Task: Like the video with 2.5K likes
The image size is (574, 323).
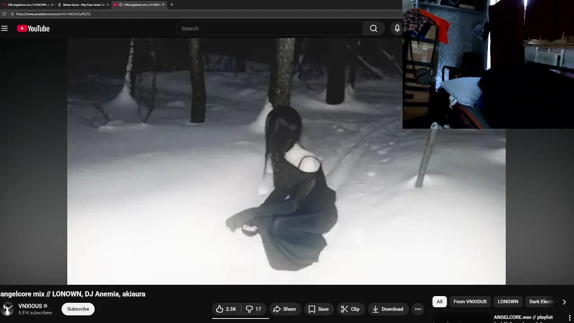Action: [226, 309]
